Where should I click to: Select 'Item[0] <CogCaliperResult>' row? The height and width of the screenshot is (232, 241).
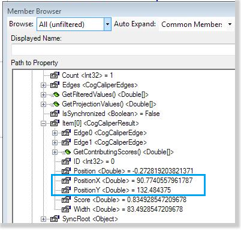coord(101,123)
